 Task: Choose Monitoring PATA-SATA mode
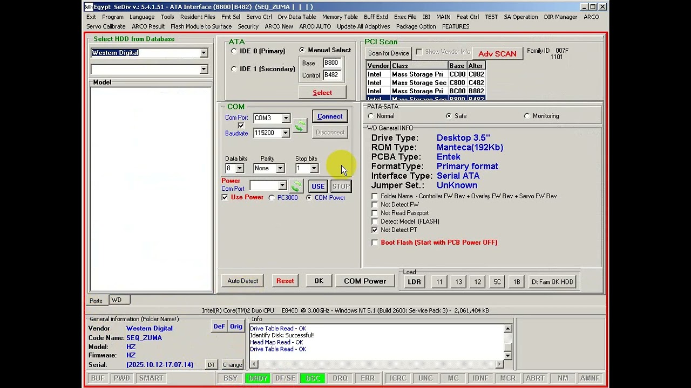coord(527,116)
